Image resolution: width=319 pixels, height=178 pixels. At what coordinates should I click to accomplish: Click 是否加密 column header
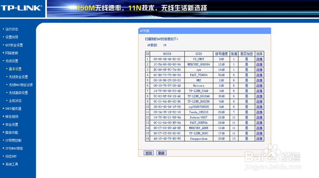point(246,54)
